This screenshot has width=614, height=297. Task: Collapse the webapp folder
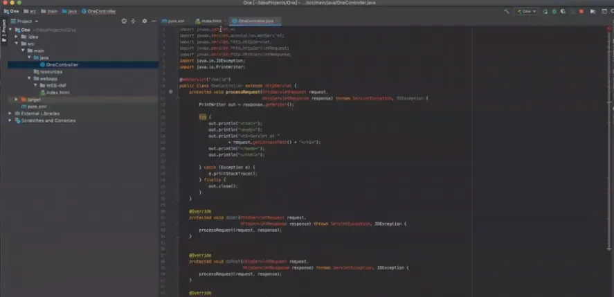pos(29,78)
